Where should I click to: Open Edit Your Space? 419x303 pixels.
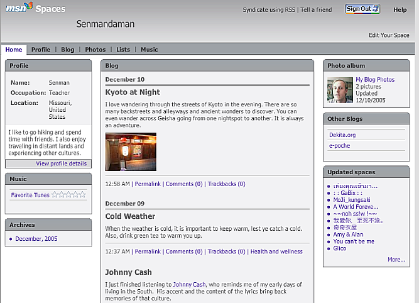[389, 35]
